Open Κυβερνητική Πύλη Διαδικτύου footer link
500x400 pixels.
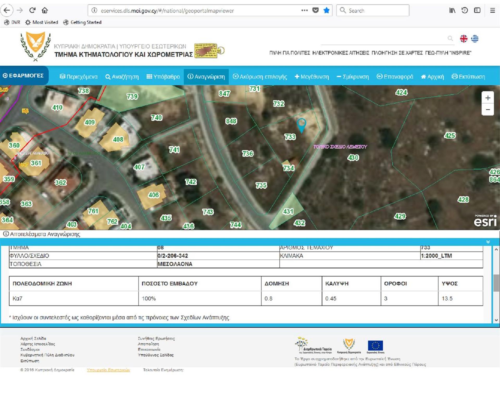click(47, 355)
